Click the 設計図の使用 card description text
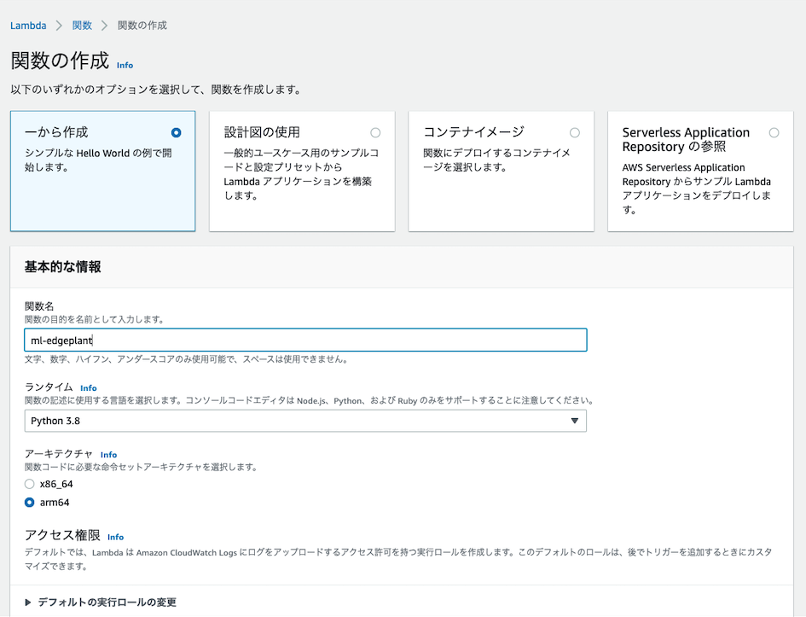Screen dimensions: 806x617 coord(301,174)
